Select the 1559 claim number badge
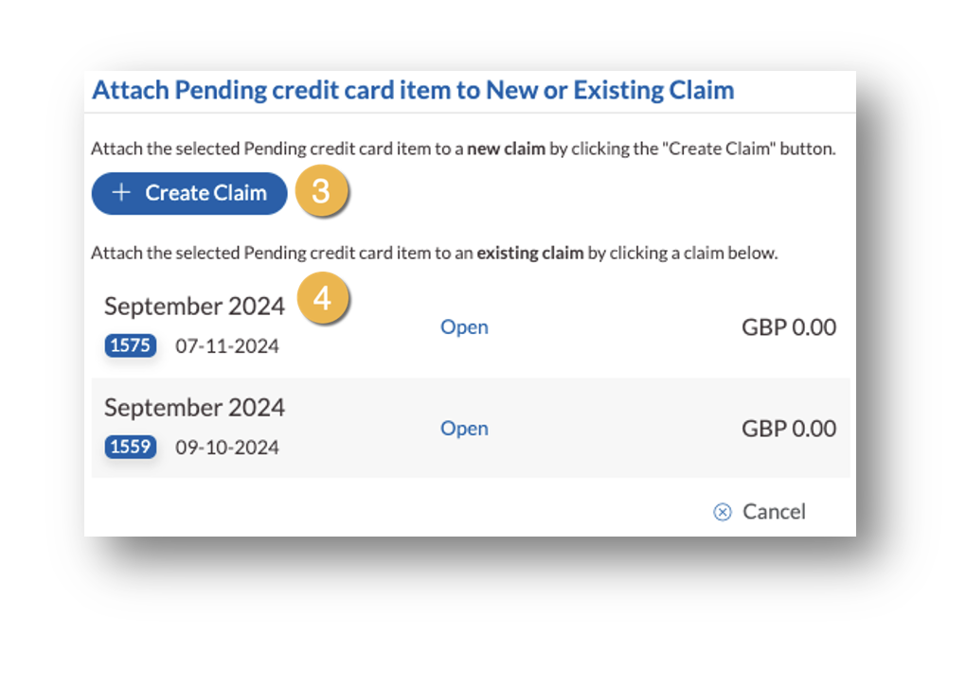 (130, 447)
